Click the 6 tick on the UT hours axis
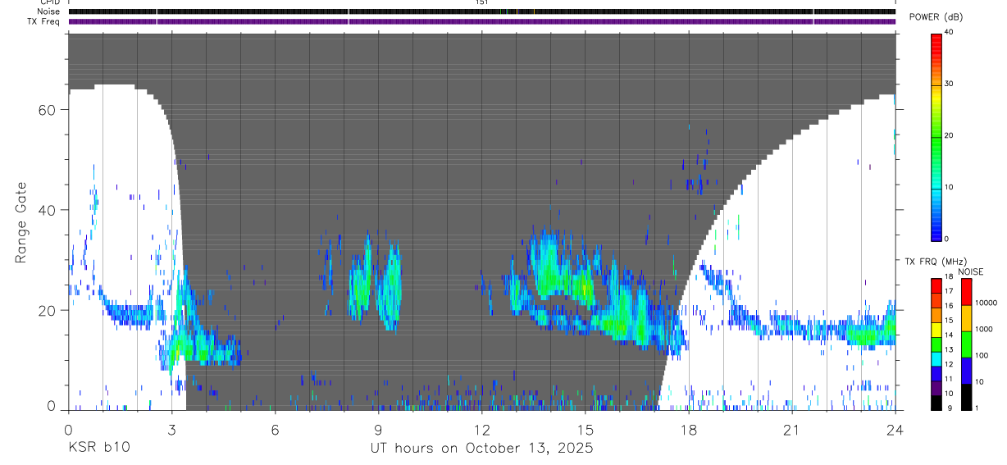Image resolution: width=1007 pixels, height=465 pixels. click(x=275, y=430)
